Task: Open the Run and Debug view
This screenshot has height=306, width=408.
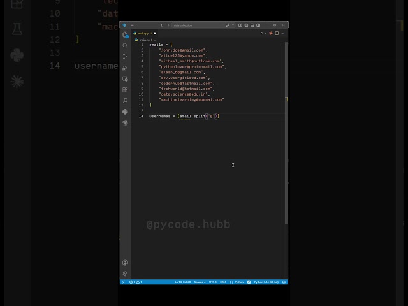Action: click(x=125, y=68)
